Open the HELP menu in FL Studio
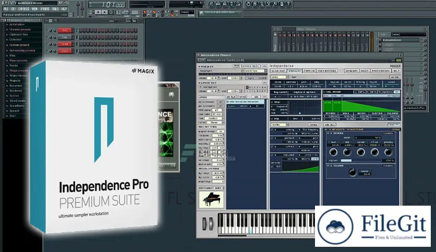Viewport: 436px width, 252px height. click(64, 9)
